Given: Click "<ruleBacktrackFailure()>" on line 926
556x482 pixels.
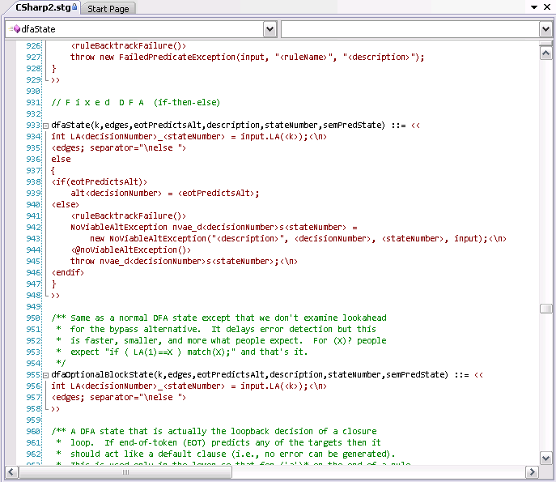Looking at the screenshot, I should click(128, 46).
